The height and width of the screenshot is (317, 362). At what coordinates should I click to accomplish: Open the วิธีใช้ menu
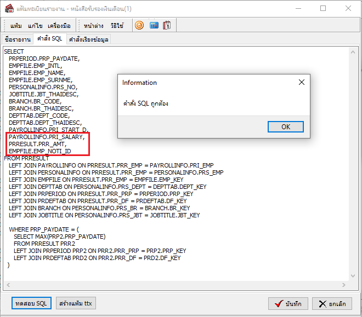tap(117, 26)
